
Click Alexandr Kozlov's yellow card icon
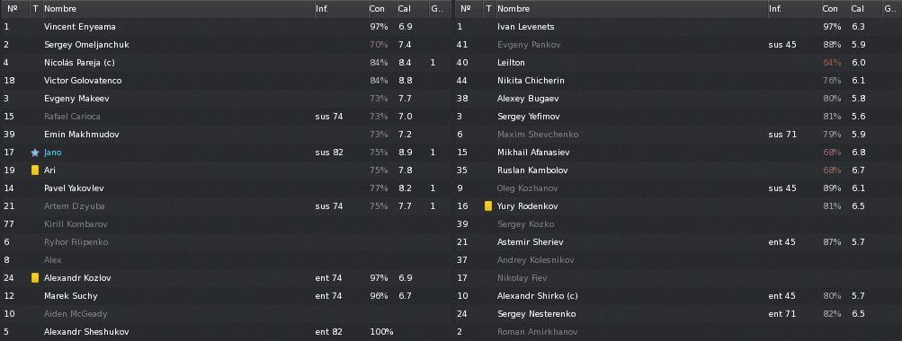coord(35,278)
